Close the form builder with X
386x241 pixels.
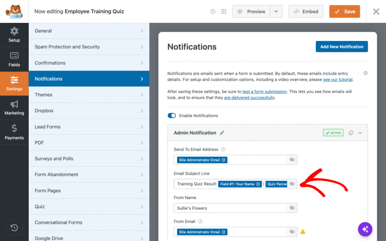click(x=376, y=11)
